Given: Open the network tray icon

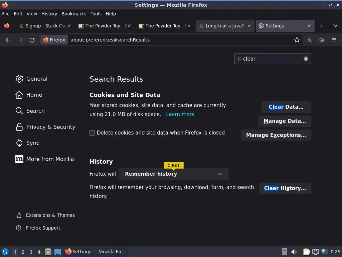Looking at the screenshot, I should pos(315,252).
